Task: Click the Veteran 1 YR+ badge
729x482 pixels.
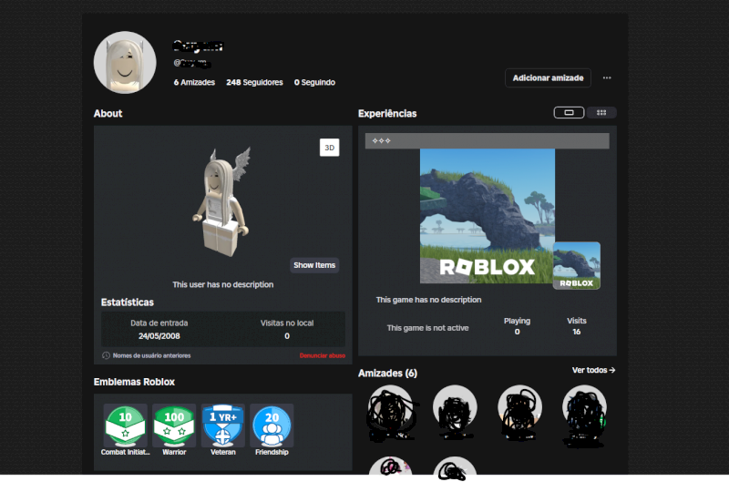Action: [222, 425]
